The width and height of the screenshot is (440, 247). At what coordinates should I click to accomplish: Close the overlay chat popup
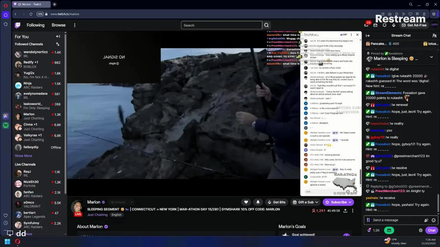pyautogui.click(x=357, y=35)
